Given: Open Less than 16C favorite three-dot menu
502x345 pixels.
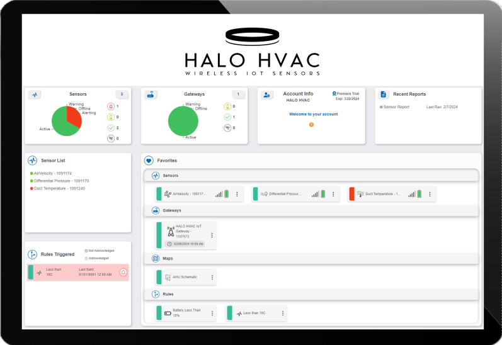Looking at the screenshot, I should tap(283, 314).
